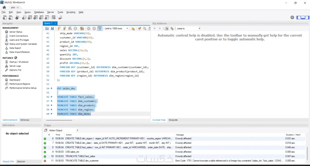Viewport: 310px width, 166px height.
Task: Open a new SQL tab icon
Action: [x=5, y=18]
